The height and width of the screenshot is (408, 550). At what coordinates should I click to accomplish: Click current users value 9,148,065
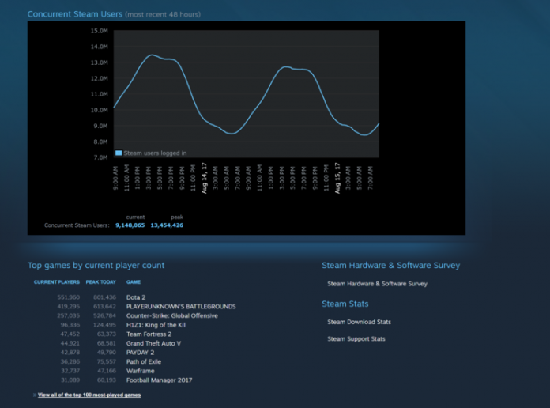130,225
